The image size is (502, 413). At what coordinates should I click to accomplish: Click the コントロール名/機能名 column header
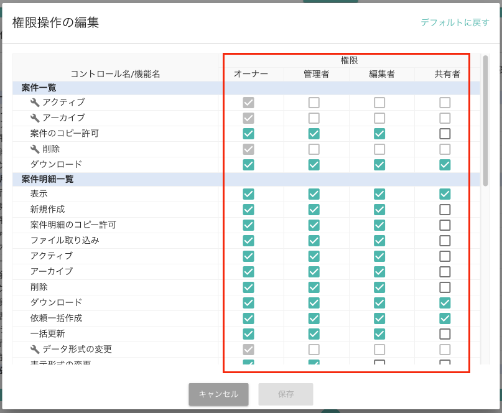[x=115, y=74]
